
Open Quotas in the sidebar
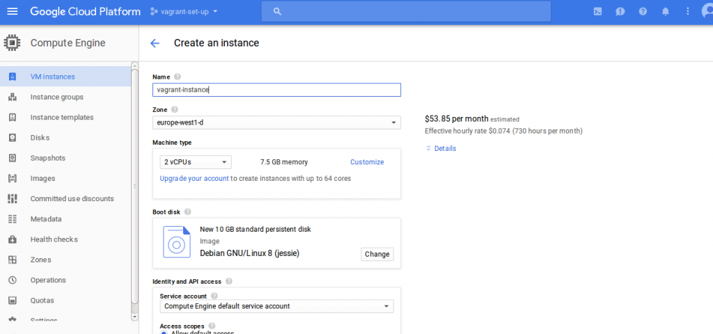[x=65, y=301]
